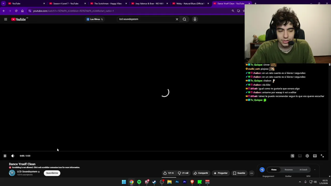This screenshot has height=186, width=331.
Task: Open the YouTube hamburger guide menu
Action: (x=5, y=19)
